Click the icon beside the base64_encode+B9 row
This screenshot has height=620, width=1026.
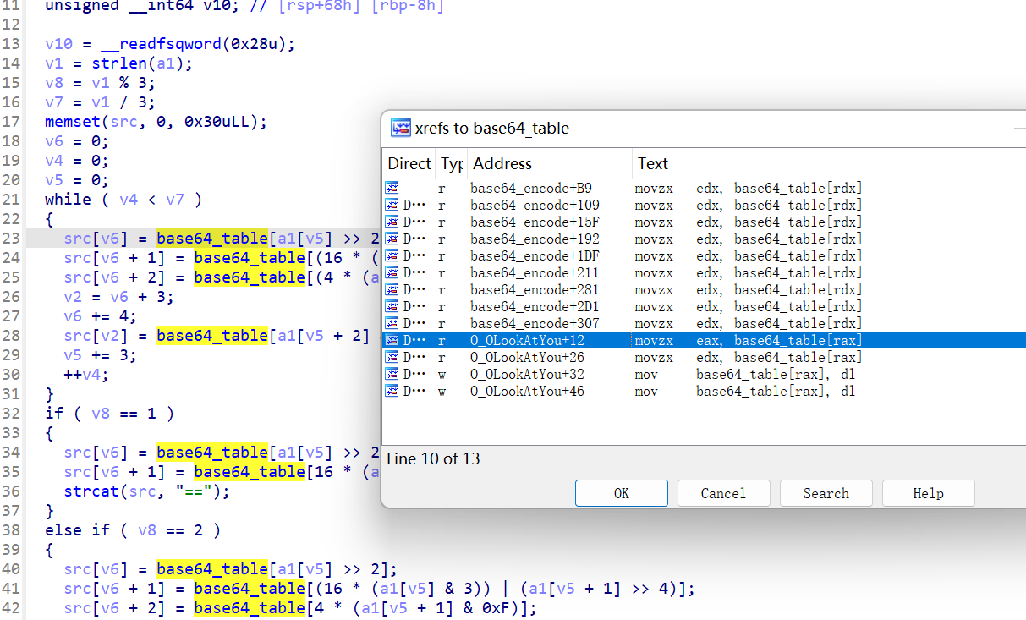pyautogui.click(x=392, y=188)
